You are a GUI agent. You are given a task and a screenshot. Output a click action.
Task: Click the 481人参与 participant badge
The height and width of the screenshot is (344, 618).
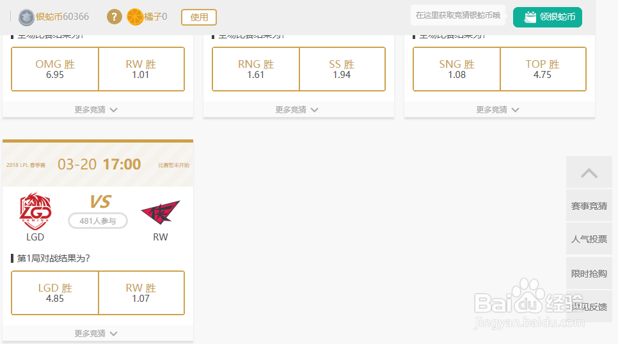(98, 221)
